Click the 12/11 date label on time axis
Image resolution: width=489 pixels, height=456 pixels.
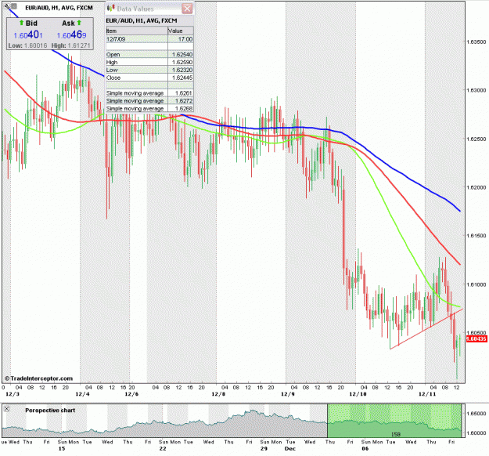point(427,394)
